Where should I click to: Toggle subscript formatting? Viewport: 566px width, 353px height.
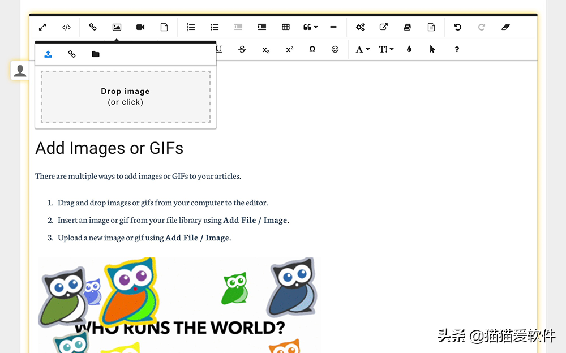[x=266, y=50]
